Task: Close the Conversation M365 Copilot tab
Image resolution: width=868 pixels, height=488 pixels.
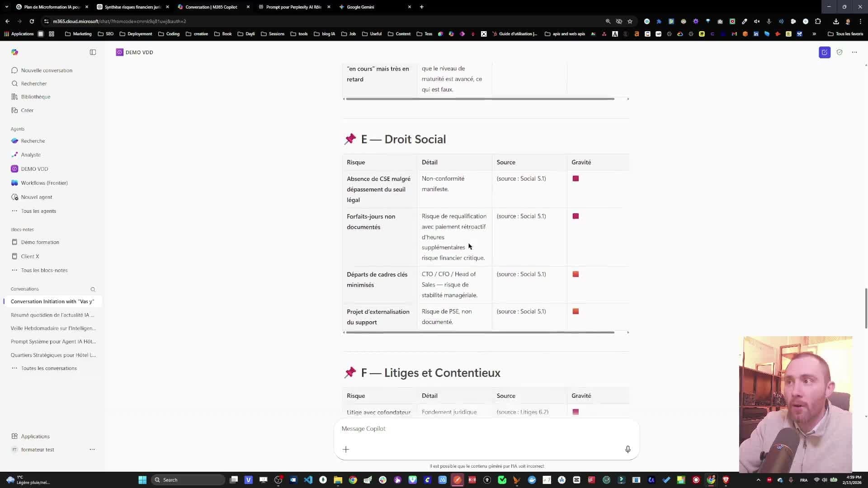Action: coord(248,7)
